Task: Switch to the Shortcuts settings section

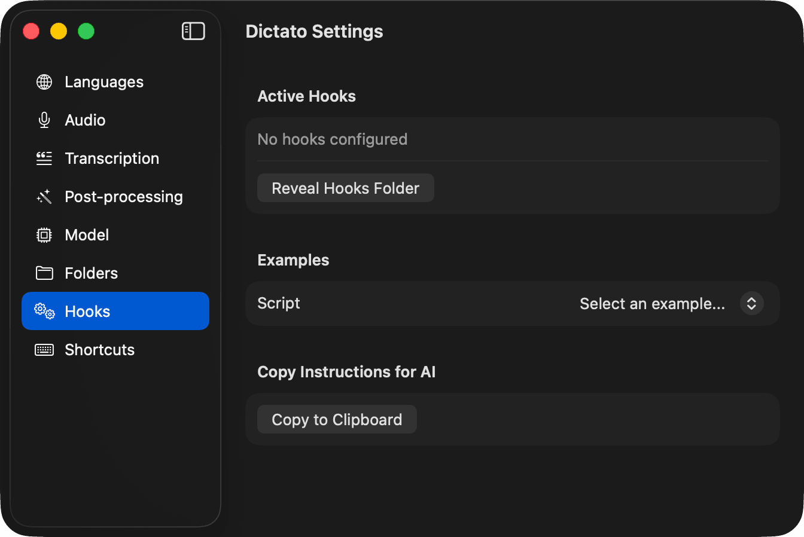Action: click(99, 349)
